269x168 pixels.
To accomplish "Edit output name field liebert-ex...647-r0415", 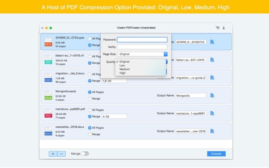I will pos(191,60).
